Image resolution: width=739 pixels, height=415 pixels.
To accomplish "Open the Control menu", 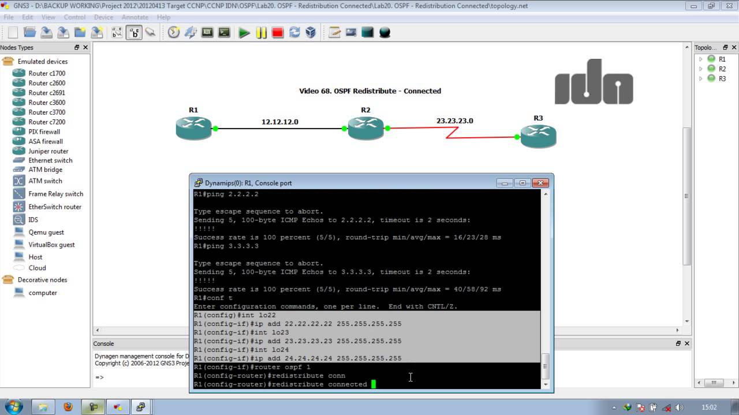I will 75,17.
